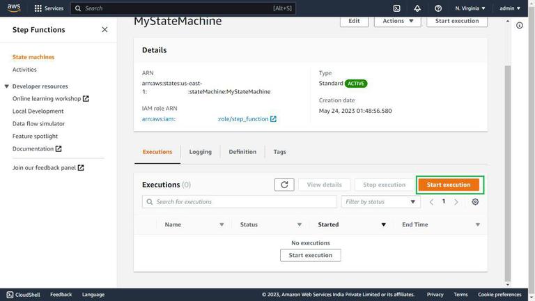Open Online learning workshop link

click(50, 99)
